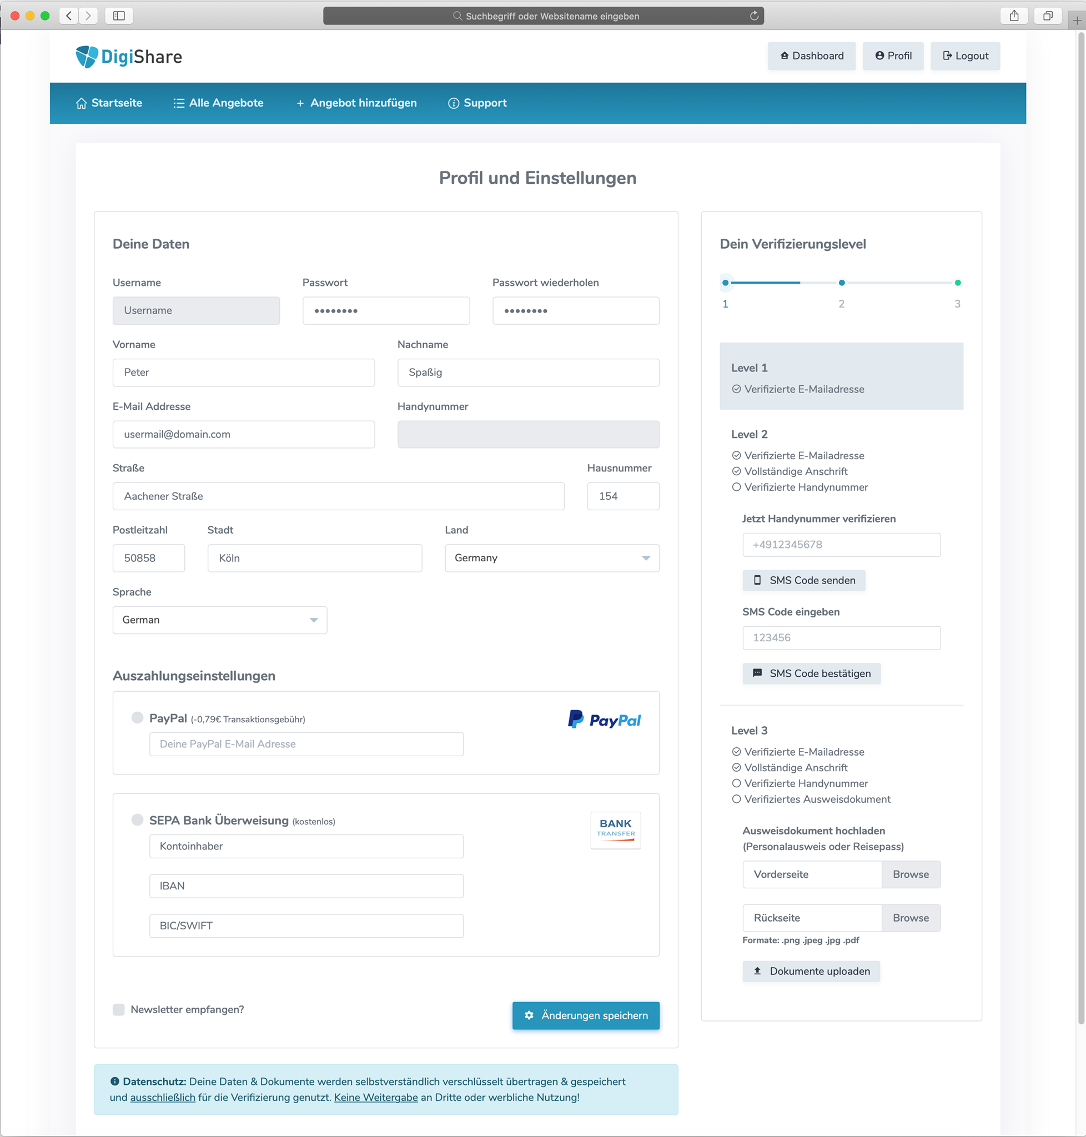Screen dimensions: 1086x1137
Task: Click Änderungen speichern button
Action: pos(585,1015)
